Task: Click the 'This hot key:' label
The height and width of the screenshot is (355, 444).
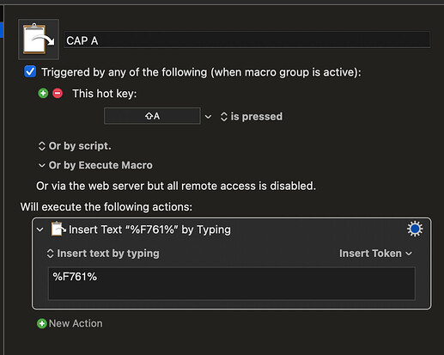Action: click(105, 94)
